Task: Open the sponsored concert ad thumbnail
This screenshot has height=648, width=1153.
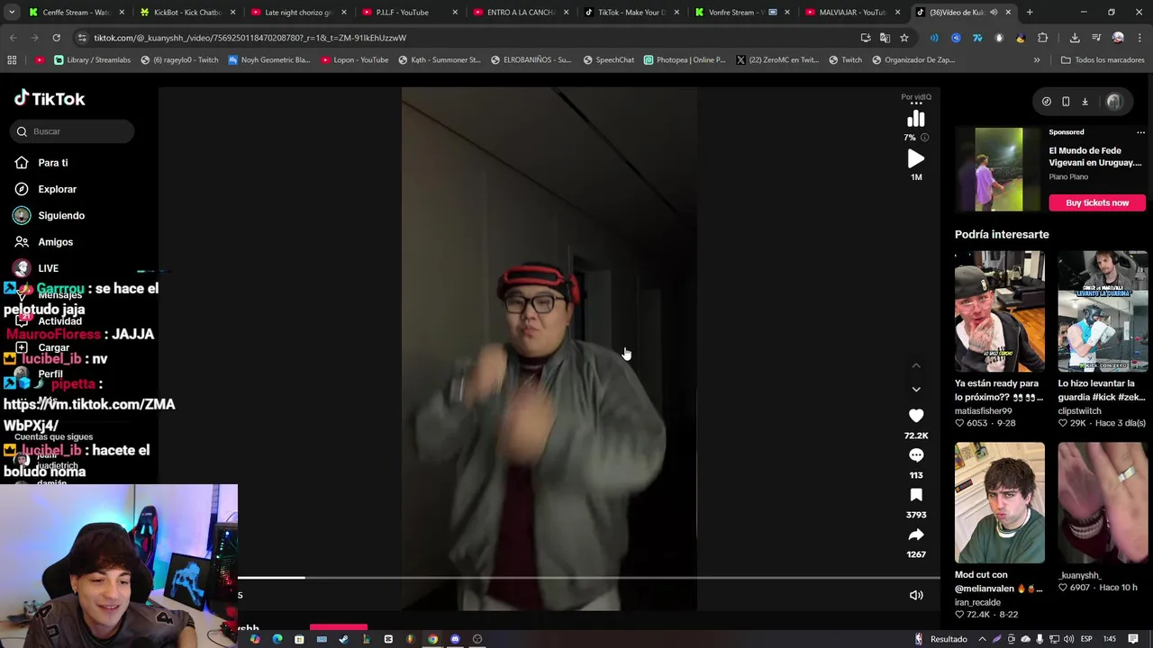Action: point(999,169)
